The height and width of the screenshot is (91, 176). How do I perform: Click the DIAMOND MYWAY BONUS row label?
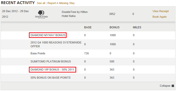(x=48, y=35)
